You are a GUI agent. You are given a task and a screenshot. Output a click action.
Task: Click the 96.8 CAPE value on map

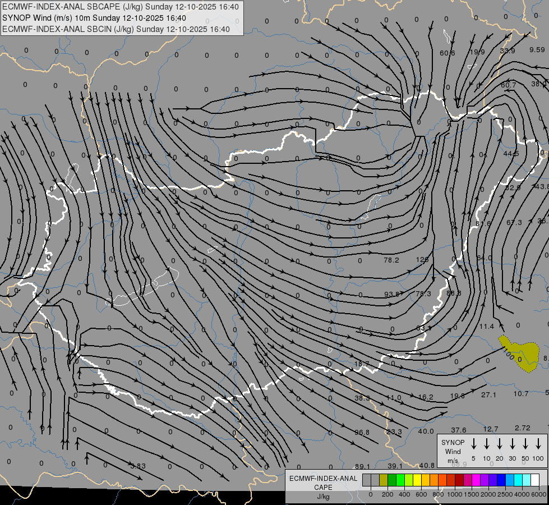click(x=362, y=432)
